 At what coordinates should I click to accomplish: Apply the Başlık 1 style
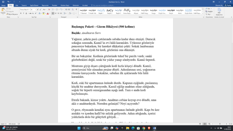click(x=101, y=11)
